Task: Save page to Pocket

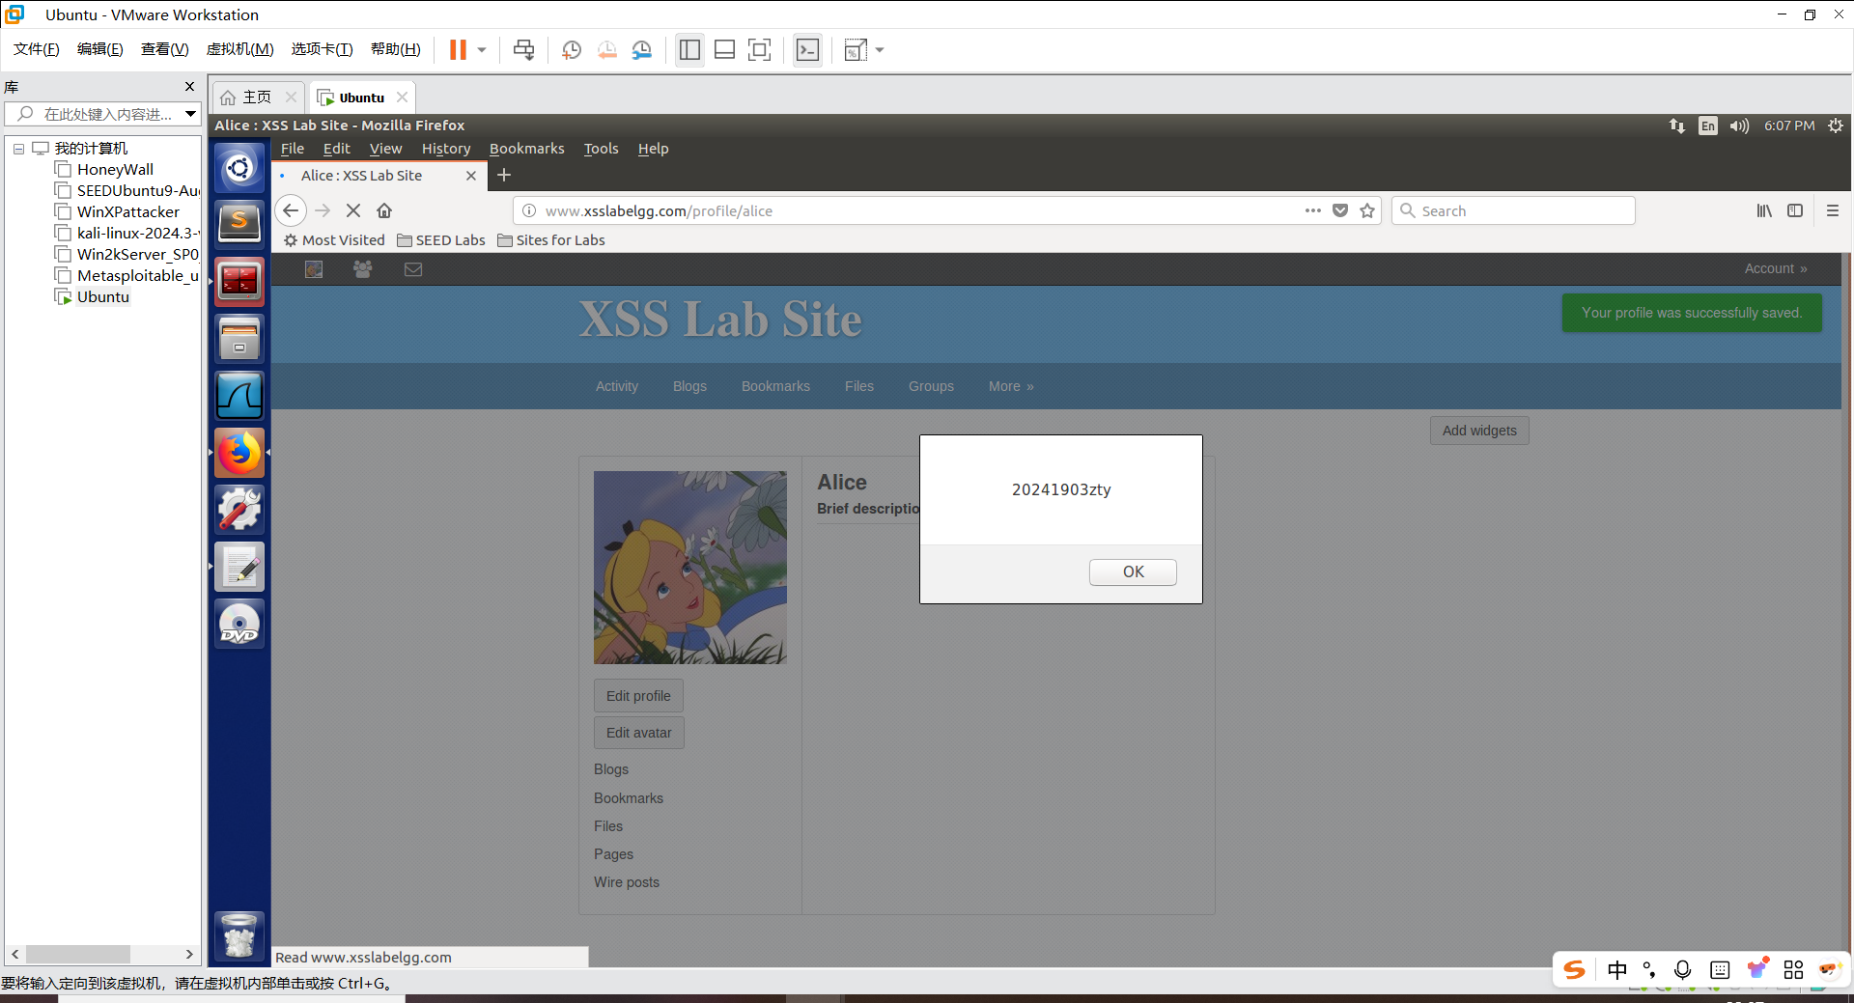Action: pyautogui.click(x=1340, y=210)
